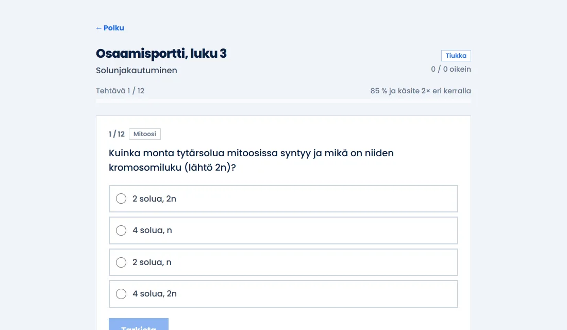Select the radio button for 4 solua, n

(x=121, y=230)
